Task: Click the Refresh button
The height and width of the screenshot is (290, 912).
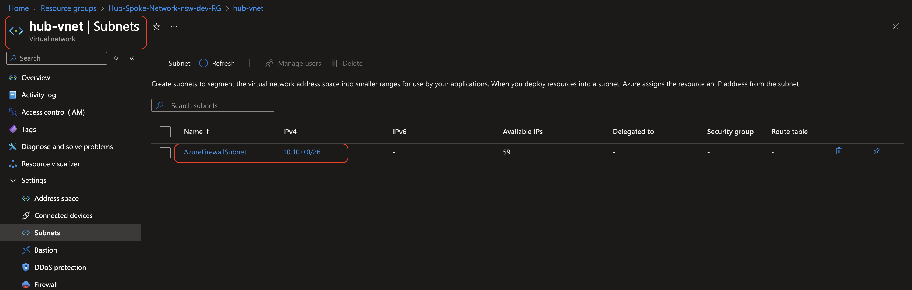Action: 217,63
